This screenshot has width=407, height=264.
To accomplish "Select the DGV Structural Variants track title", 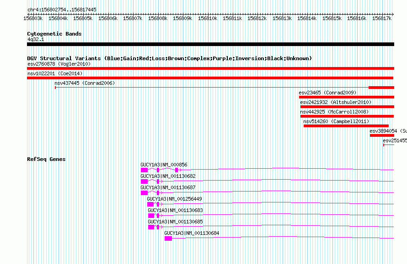I will pyautogui.click(x=169, y=58).
